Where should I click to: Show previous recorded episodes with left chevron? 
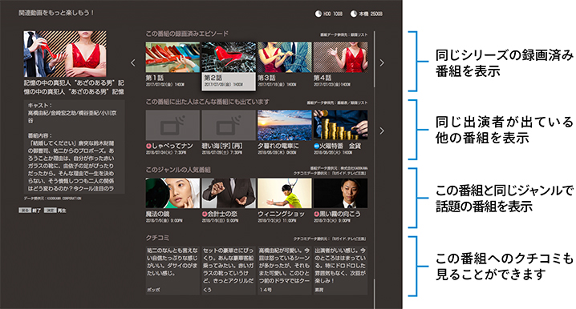coord(133,63)
